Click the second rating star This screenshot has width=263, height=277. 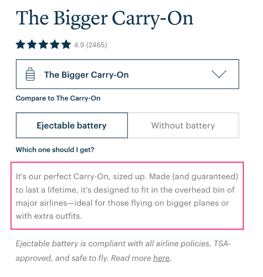[x=32, y=44]
